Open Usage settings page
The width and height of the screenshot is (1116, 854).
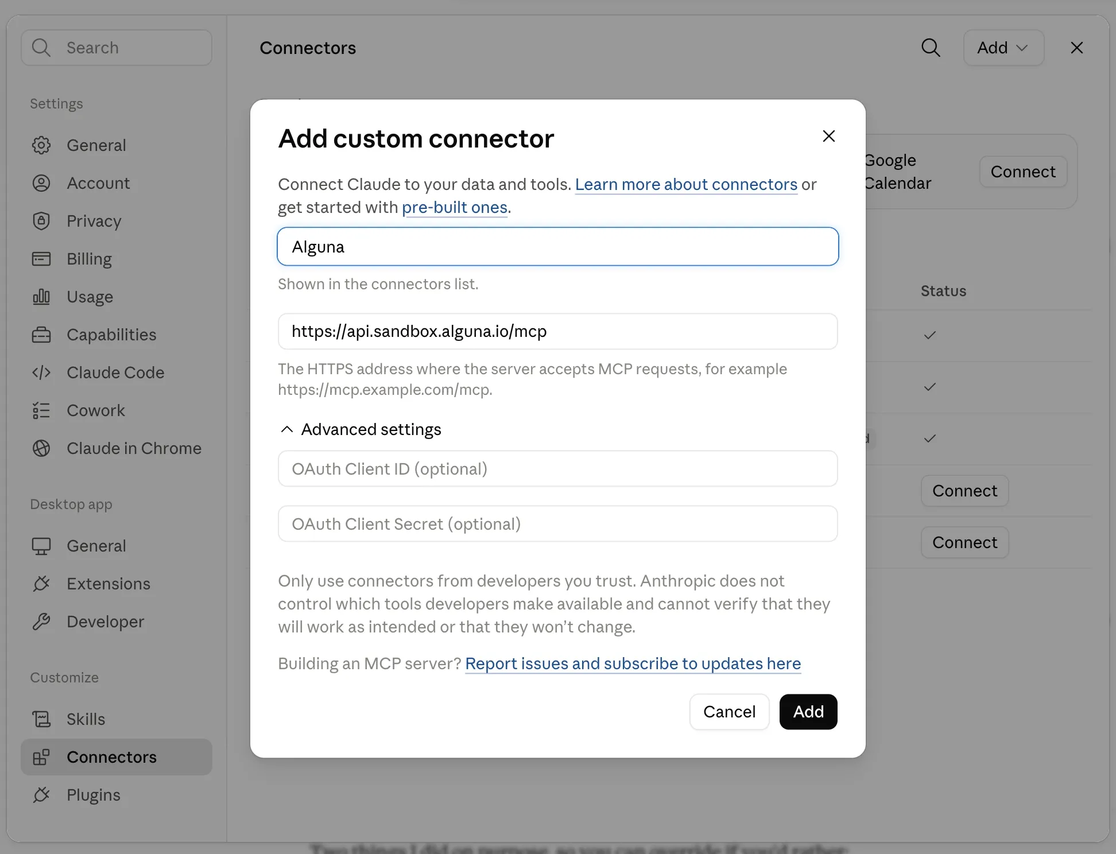click(117, 297)
